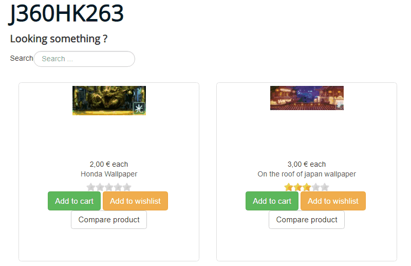Open the Honda Wallpaper product link

coord(109,174)
